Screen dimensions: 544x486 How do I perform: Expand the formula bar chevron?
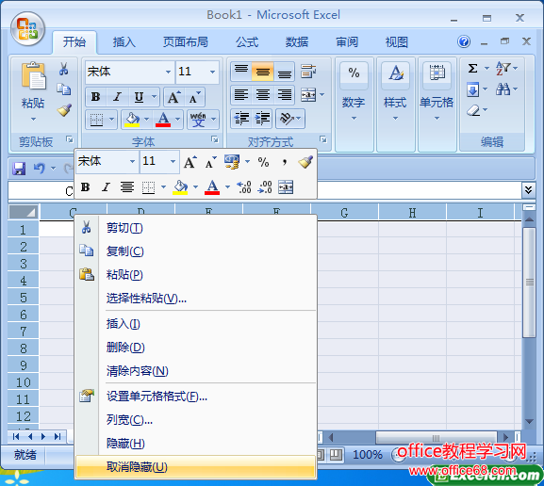point(528,190)
